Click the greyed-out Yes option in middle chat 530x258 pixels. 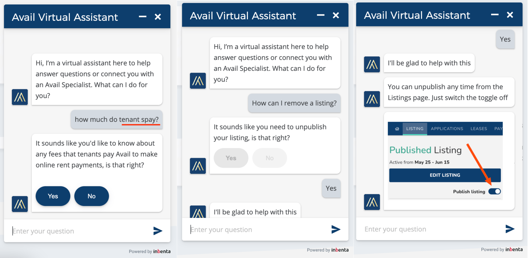pyautogui.click(x=231, y=158)
